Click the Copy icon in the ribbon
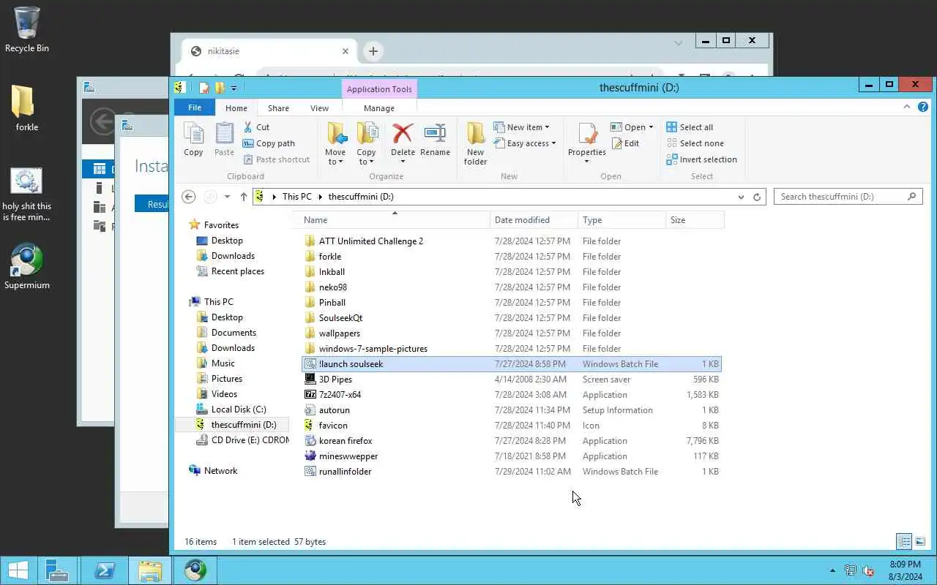This screenshot has width=937, height=585. (193, 139)
